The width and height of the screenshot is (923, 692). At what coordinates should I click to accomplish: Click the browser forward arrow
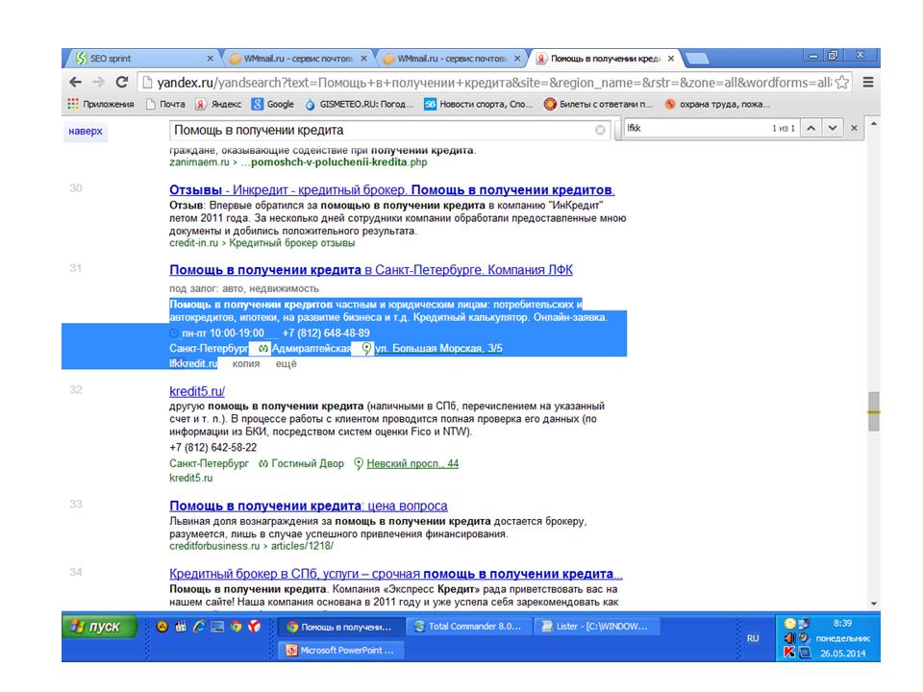[98, 83]
